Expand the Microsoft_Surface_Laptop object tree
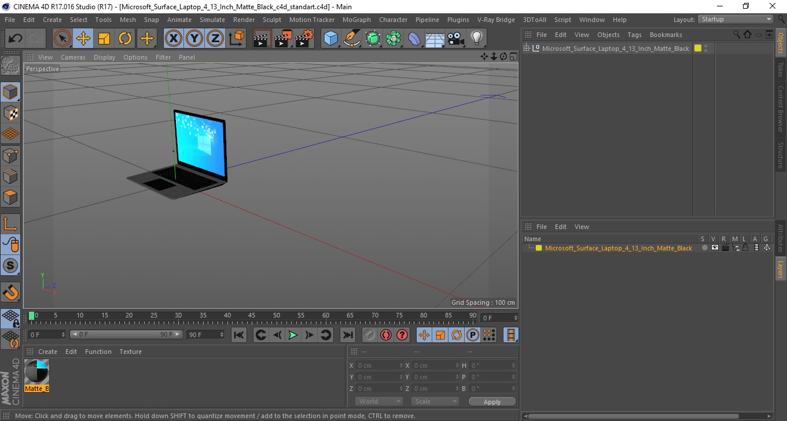Screen dimensions: 787x421 click(x=527, y=49)
